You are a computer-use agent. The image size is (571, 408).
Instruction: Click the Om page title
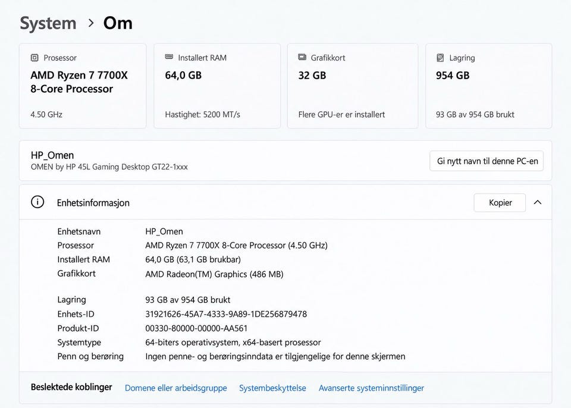(x=118, y=23)
